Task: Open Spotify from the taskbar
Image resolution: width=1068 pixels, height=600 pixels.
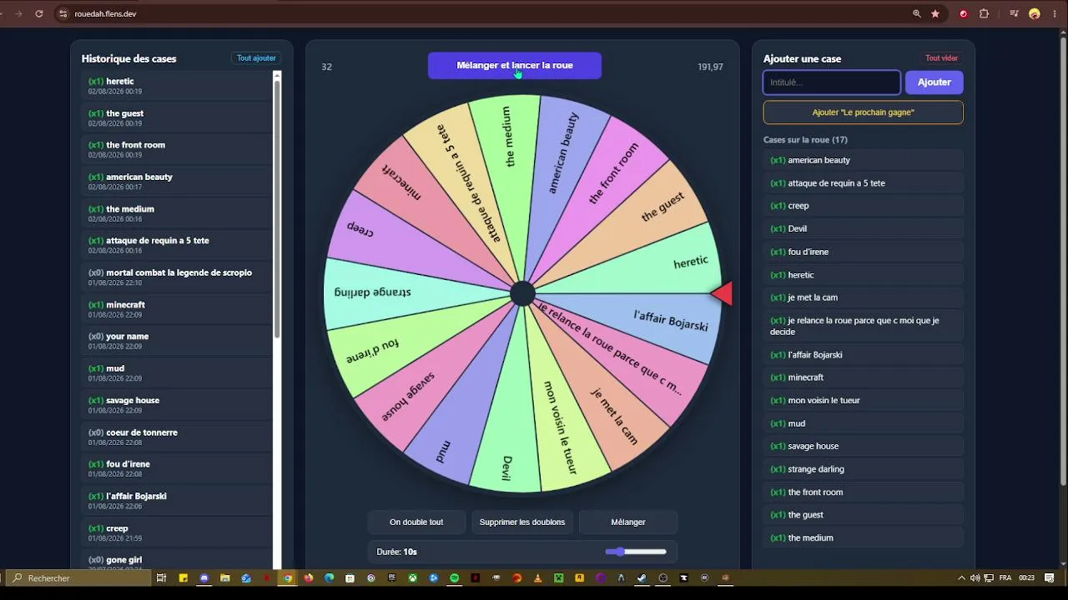Action: 454,577
